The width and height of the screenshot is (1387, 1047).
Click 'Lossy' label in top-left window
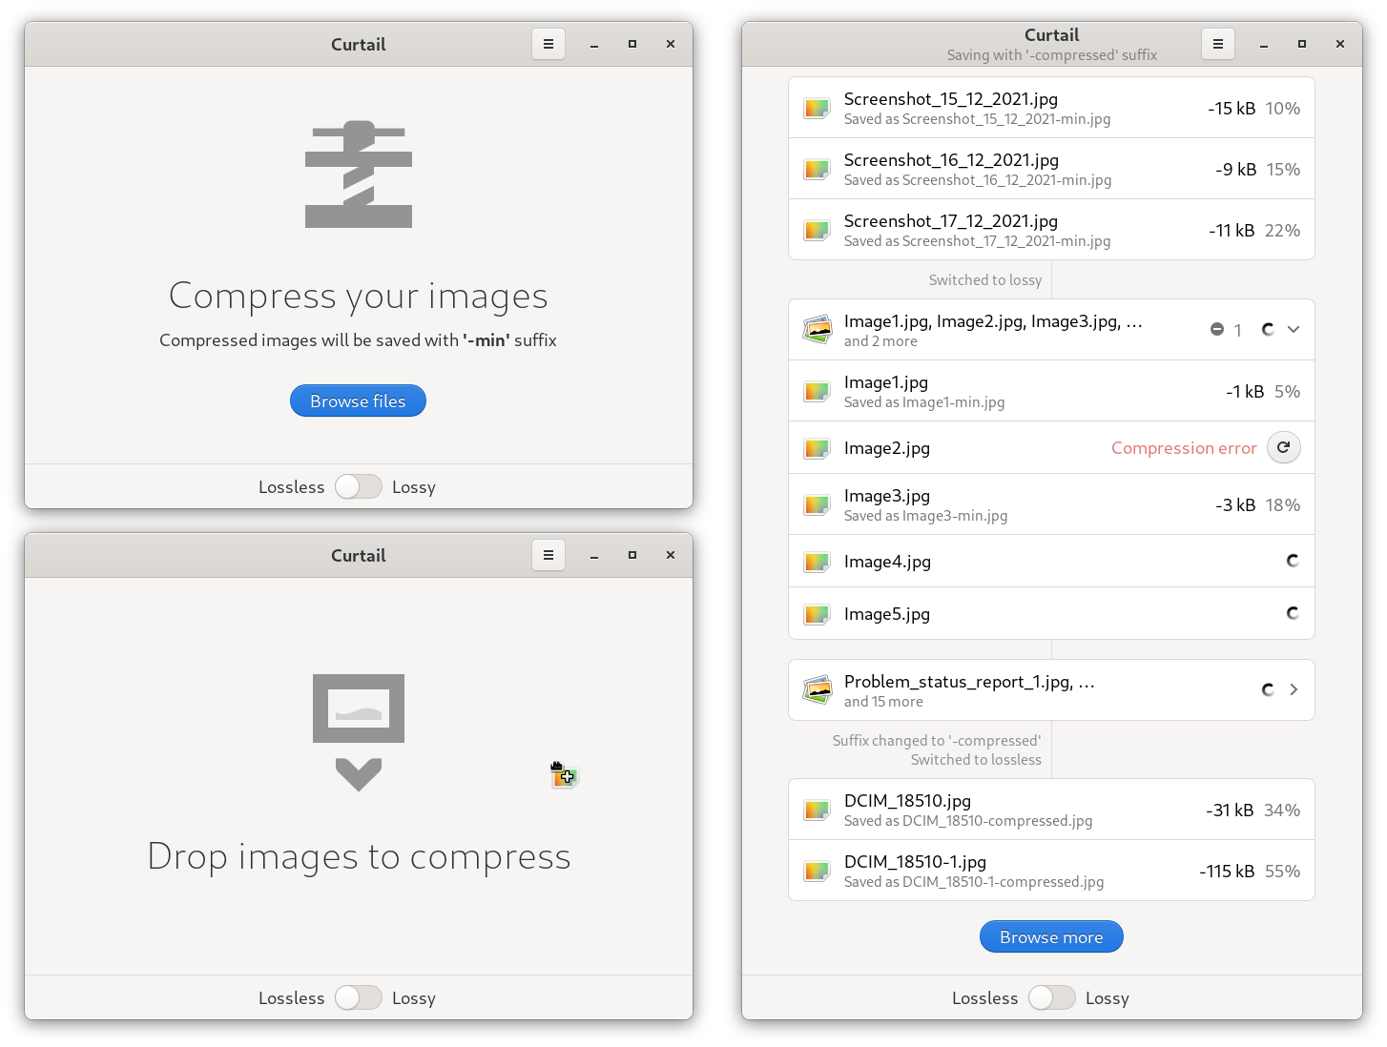pyautogui.click(x=414, y=487)
